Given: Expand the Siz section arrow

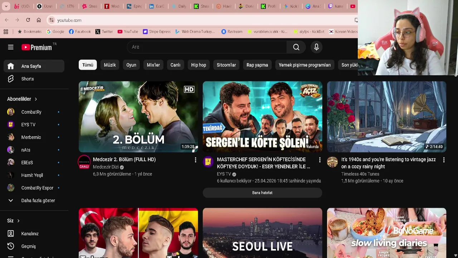Looking at the screenshot, I should (18, 221).
